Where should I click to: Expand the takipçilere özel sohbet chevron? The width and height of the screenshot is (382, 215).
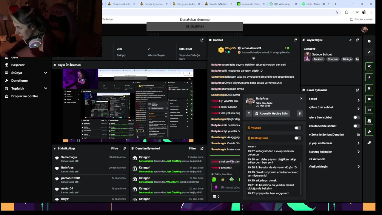358,109
